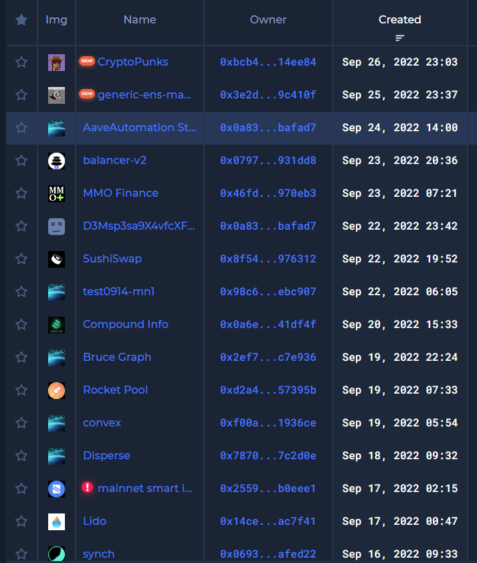
Task: Open the Disperse subgraph link
Action: tap(106, 456)
